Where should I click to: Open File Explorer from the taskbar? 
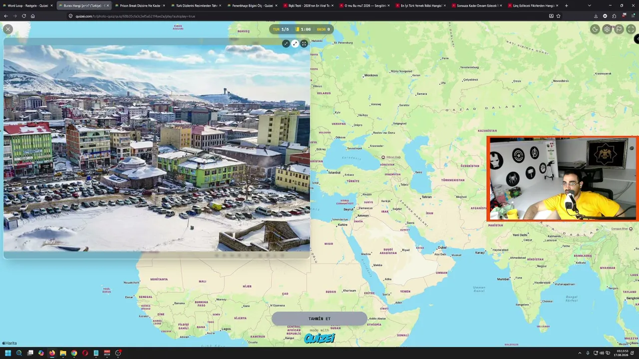pos(63,353)
